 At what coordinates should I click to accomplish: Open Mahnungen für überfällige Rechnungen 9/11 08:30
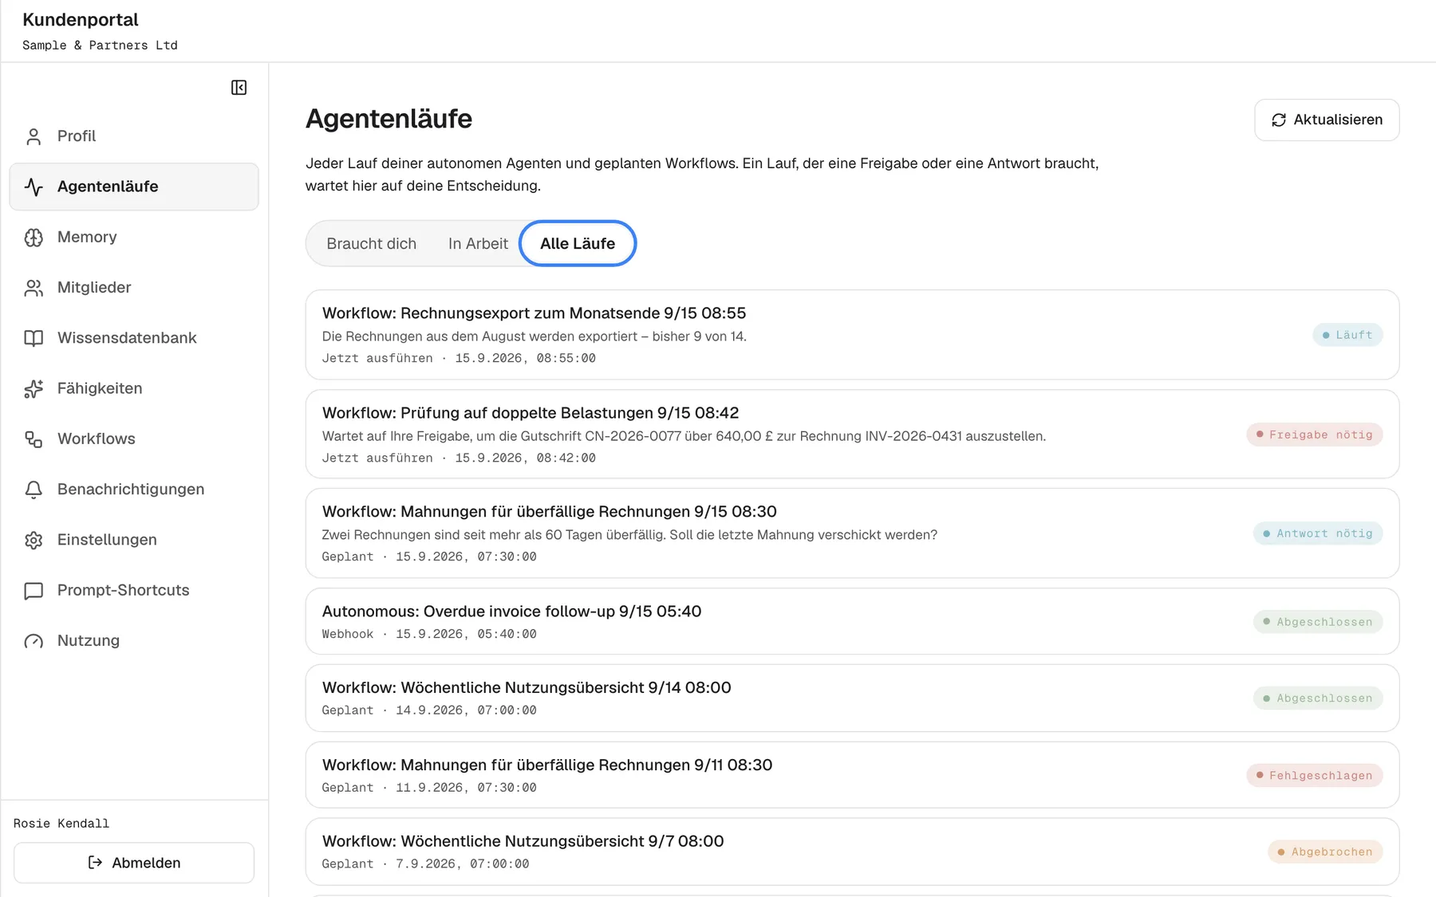coord(852,775)
